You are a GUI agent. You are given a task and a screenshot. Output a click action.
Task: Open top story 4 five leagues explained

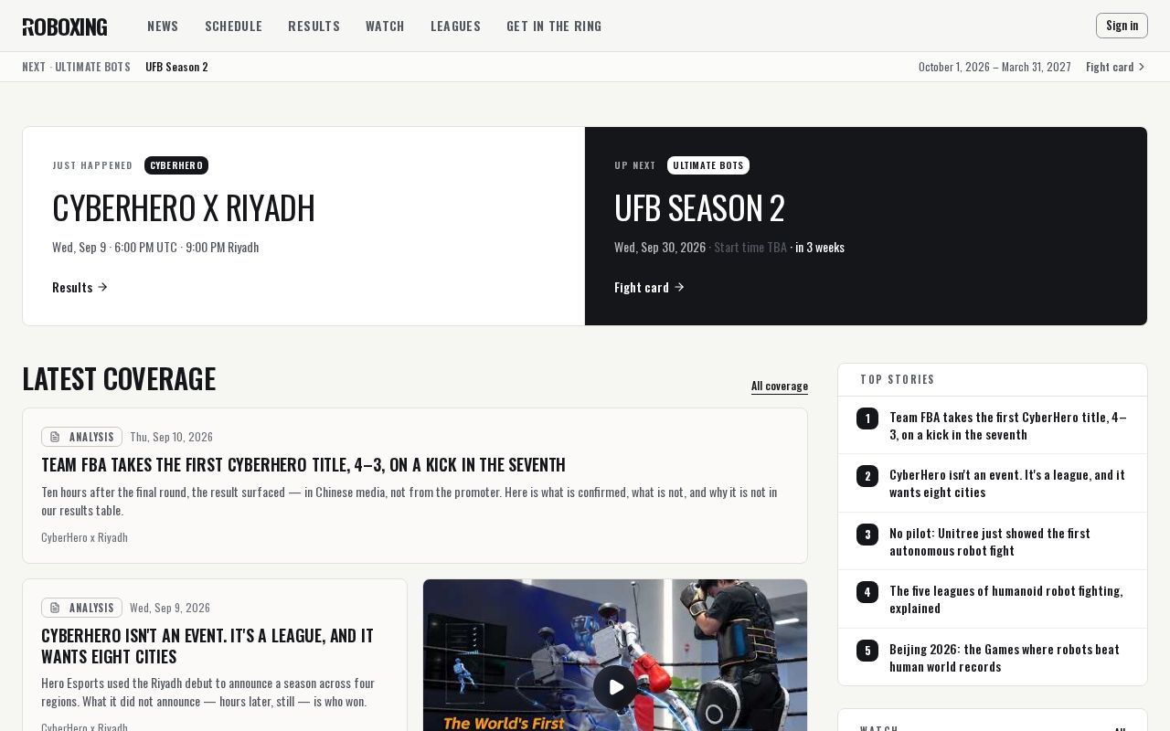click(1006, 599)
